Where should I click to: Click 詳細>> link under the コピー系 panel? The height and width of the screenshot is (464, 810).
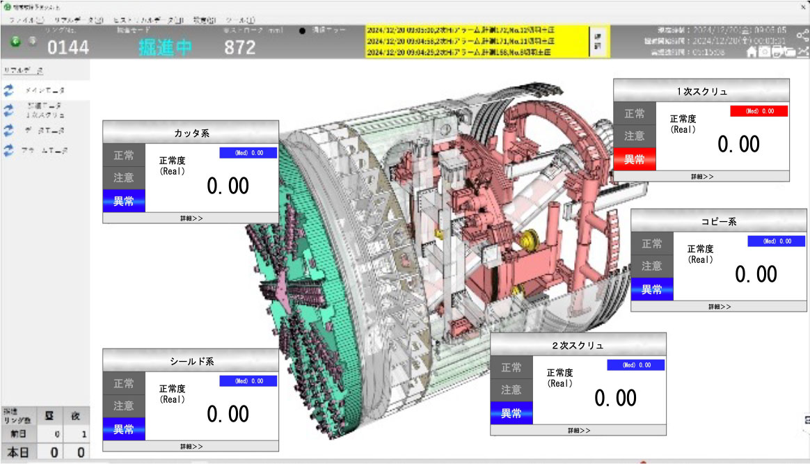pos(720,306)
